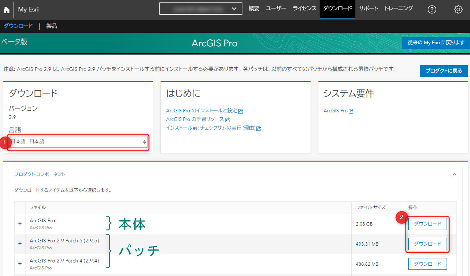The width and height of the screenshot is (470, 276).
Task: Expand the ArcGIS Pro main file row
Action: coord(20,224)
